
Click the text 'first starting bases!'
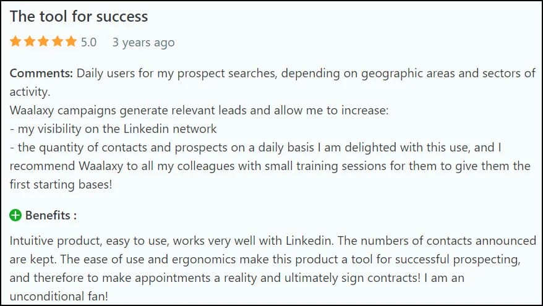click(x=61, y=184)
